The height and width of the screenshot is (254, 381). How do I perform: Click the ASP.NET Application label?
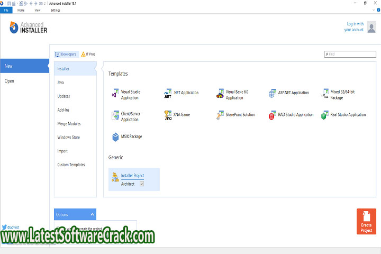[294, 93]
